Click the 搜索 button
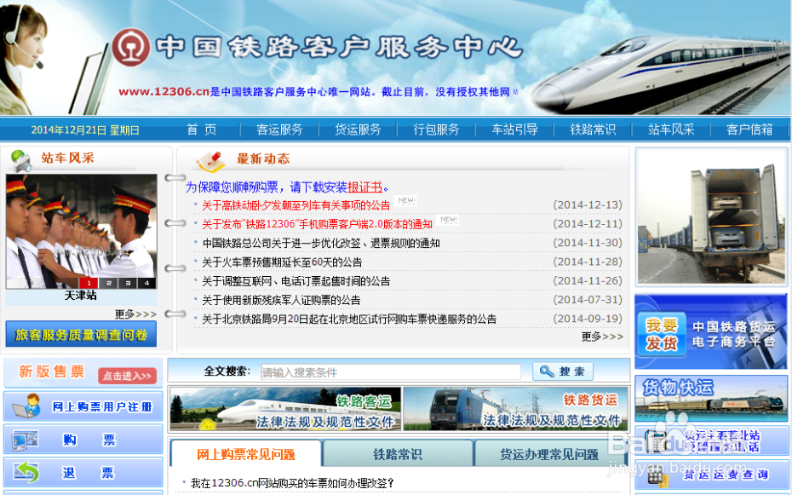The height and width of the screenshot is (495, 792). (x=563, y=371)
